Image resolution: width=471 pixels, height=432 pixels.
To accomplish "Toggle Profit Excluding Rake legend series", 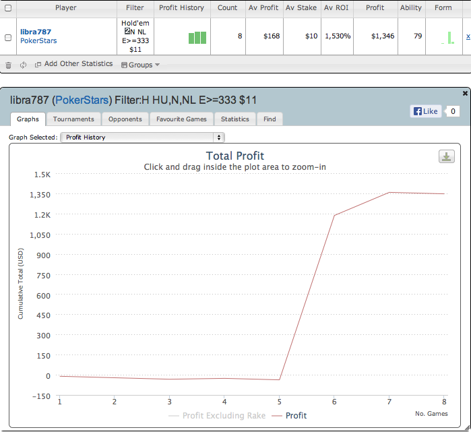I will click(x=217, y=416).
